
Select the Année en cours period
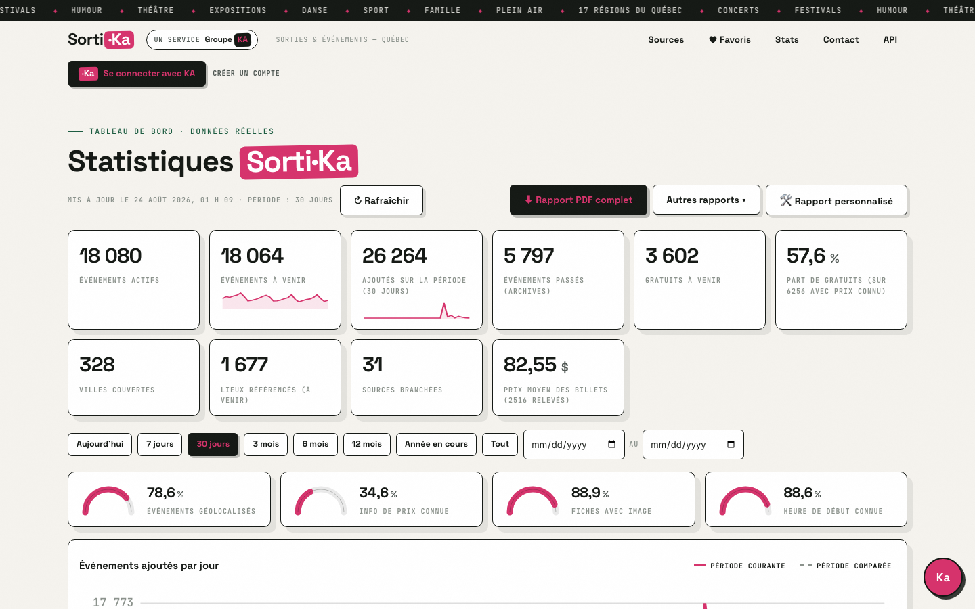click(x=436, y=445)
